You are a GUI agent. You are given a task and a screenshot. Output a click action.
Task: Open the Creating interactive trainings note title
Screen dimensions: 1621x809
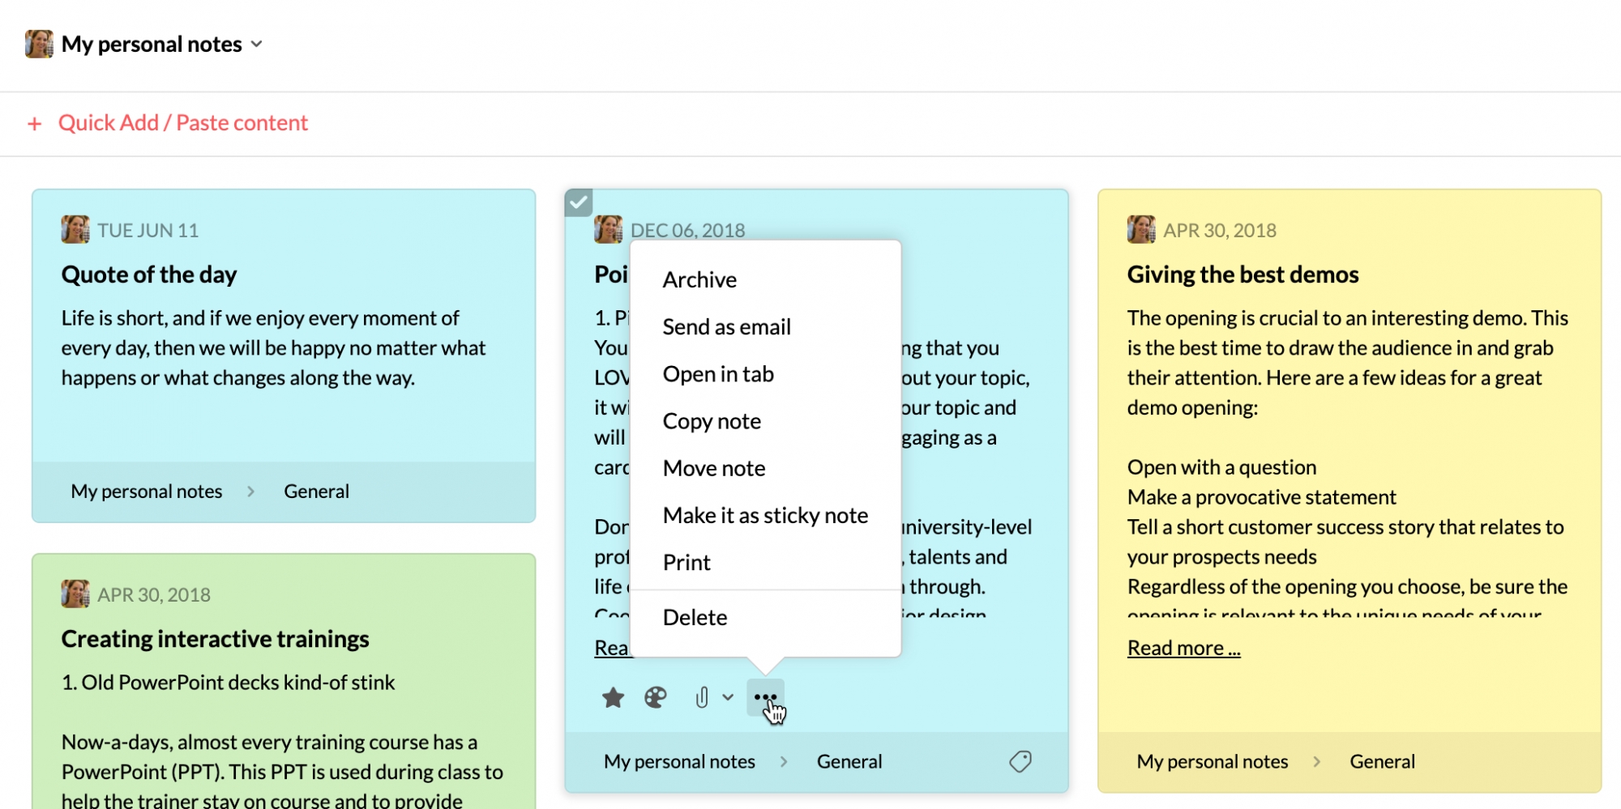click(x=215, y=639)
